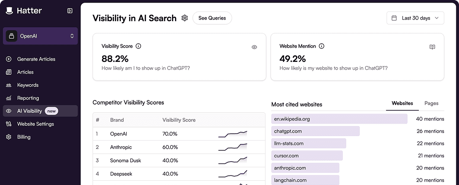
Task: Click the Most cited websites heading
Action: point(297,105)
